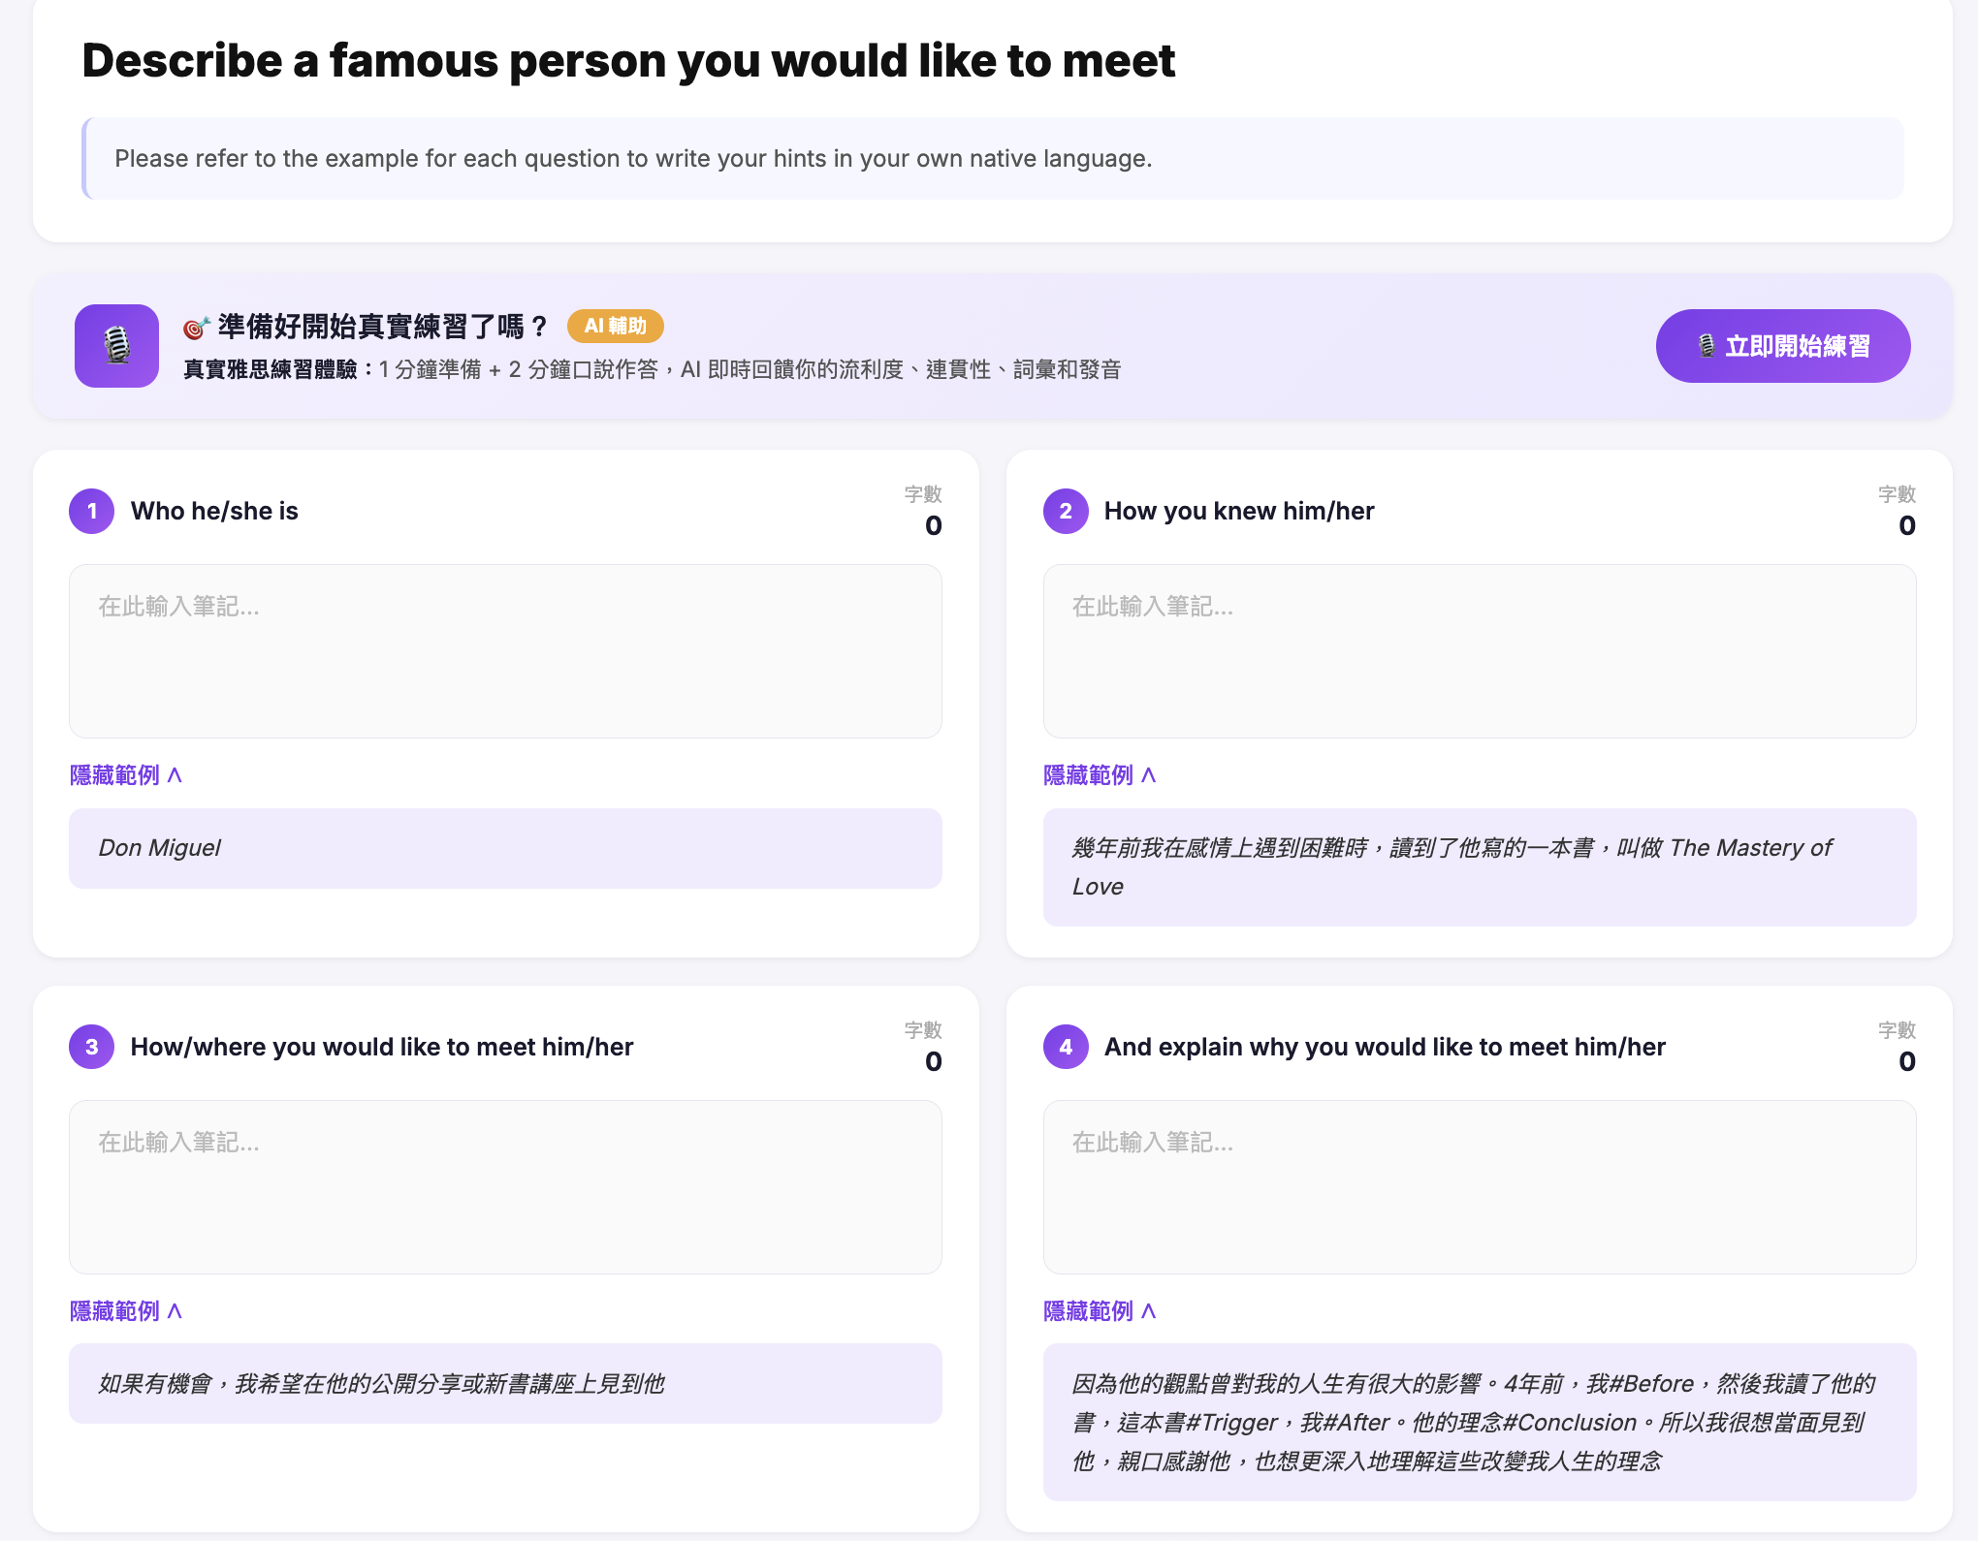Click notes box for How/where to meet
1978x1541 pixels.
[x=505, y=1187]
